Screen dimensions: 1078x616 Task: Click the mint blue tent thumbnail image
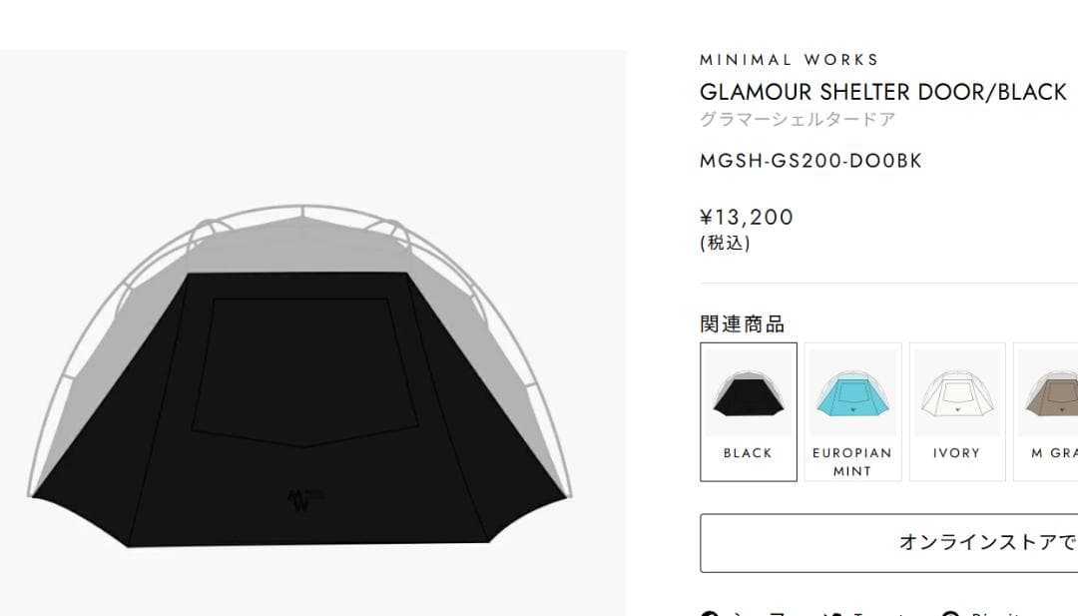pyautogui.click(x=852, y=393)
